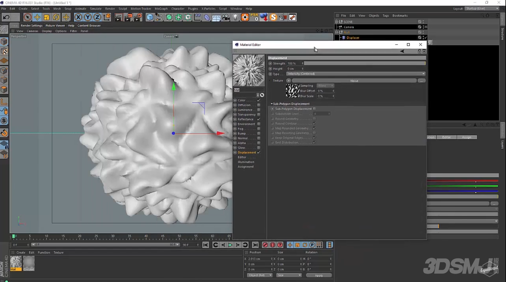Select the Circular material thumbnail
This screenshot has height=282, width=506.
click(x=29, y=263)
